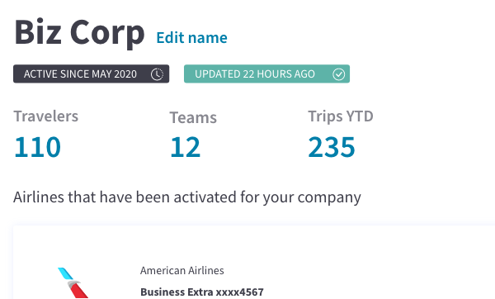Select the Active Since May 2020 badge

[92, 74]
